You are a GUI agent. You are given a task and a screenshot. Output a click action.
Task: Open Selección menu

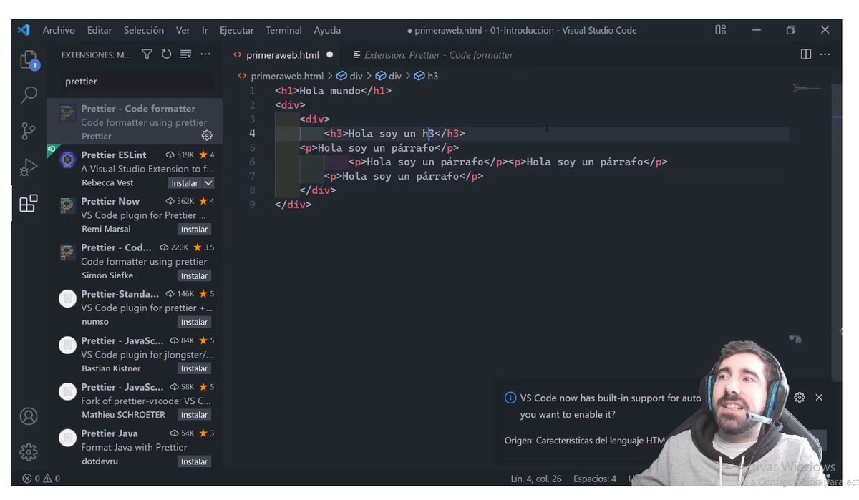[x=144, y=30]
